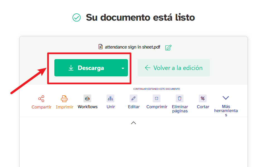Open the Imprimir printer icon
The image size is (267, 167).
(x=64, y=98)
